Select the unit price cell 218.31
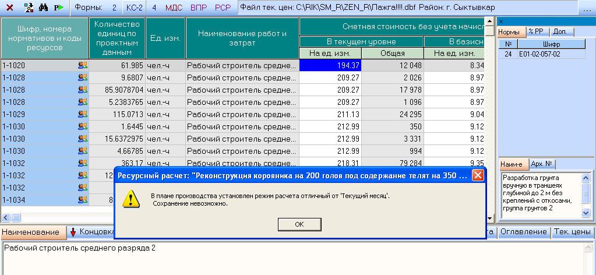Screen dimensions: 596x275 (330, 163)
